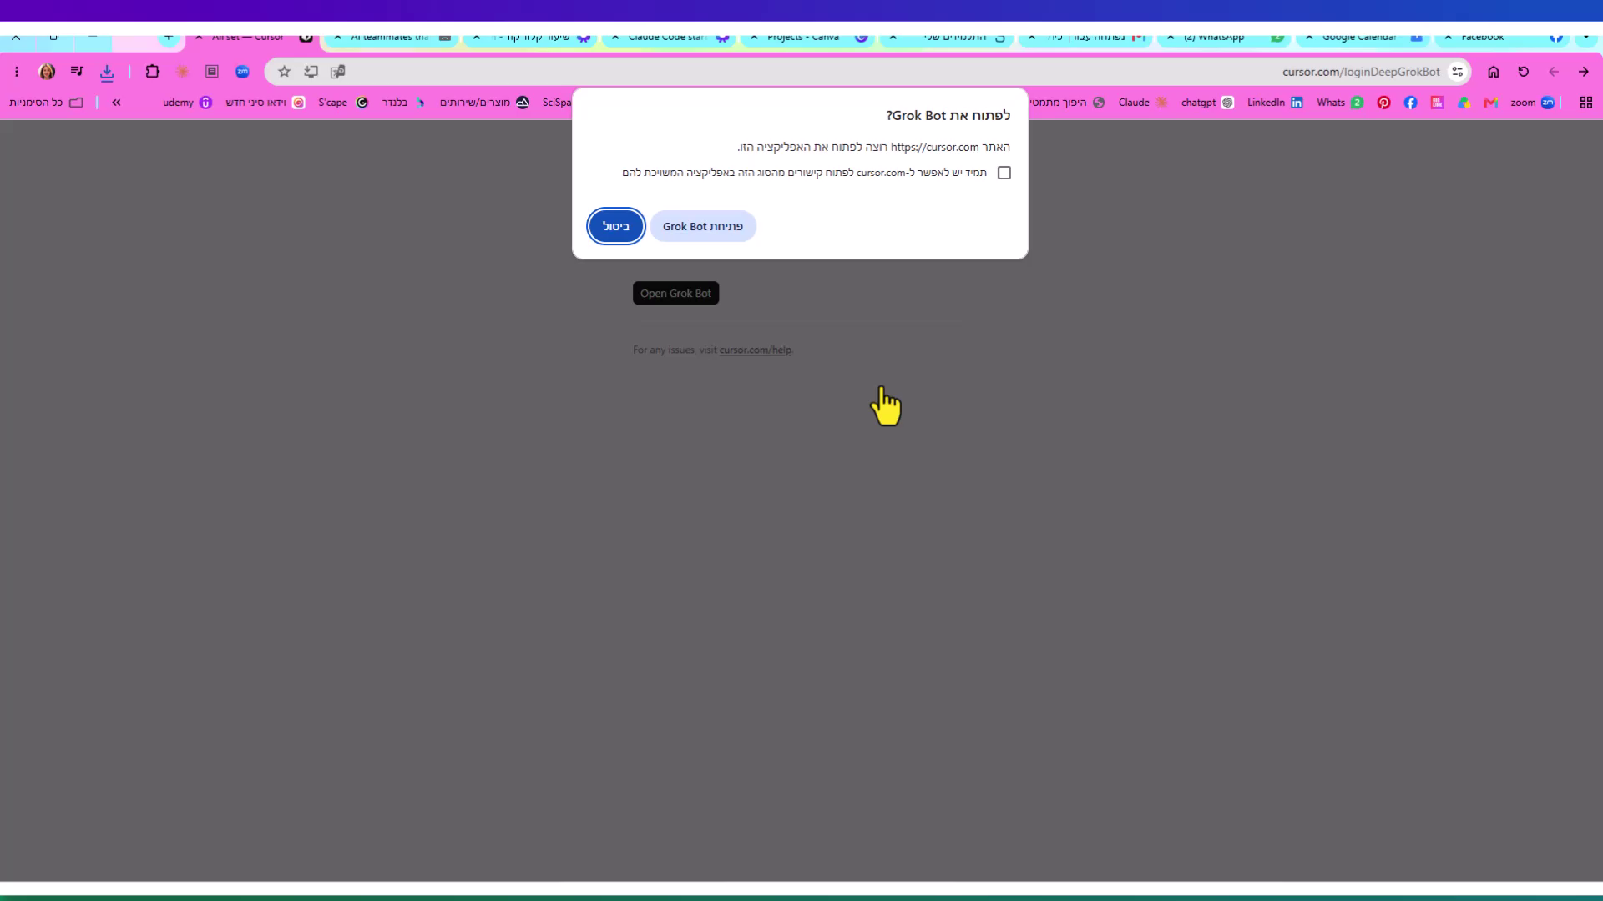This screenshot has height=901, width=1603.
Task: Open a new tab with plus button
Action: click(x=169, y=38)
